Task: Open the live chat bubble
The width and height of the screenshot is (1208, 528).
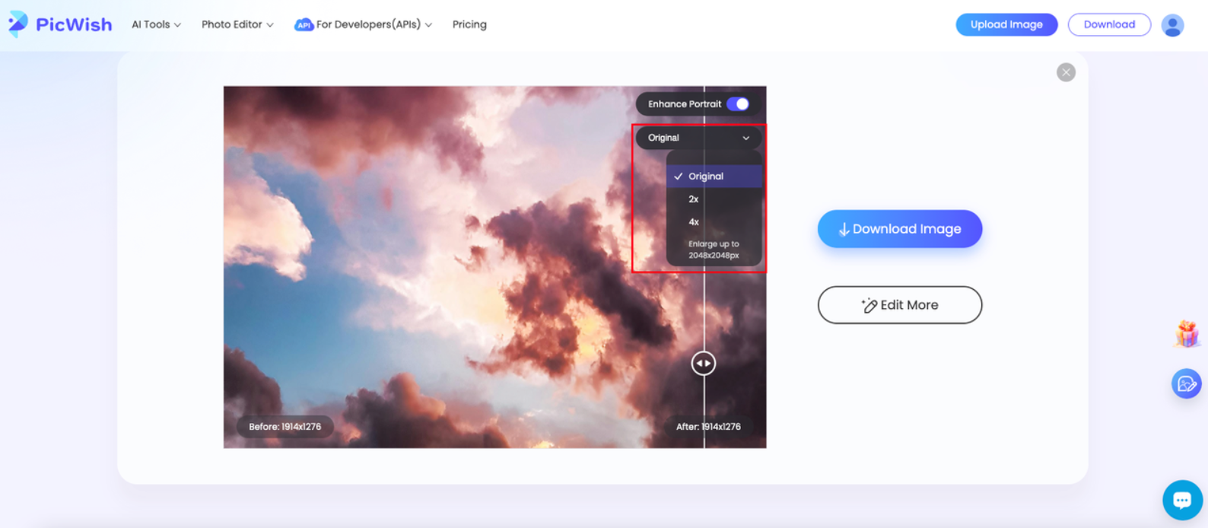Action: click(1182, 500)
